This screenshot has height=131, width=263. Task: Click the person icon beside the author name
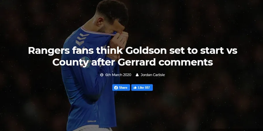pyautogui.click(x=137, y=75)
